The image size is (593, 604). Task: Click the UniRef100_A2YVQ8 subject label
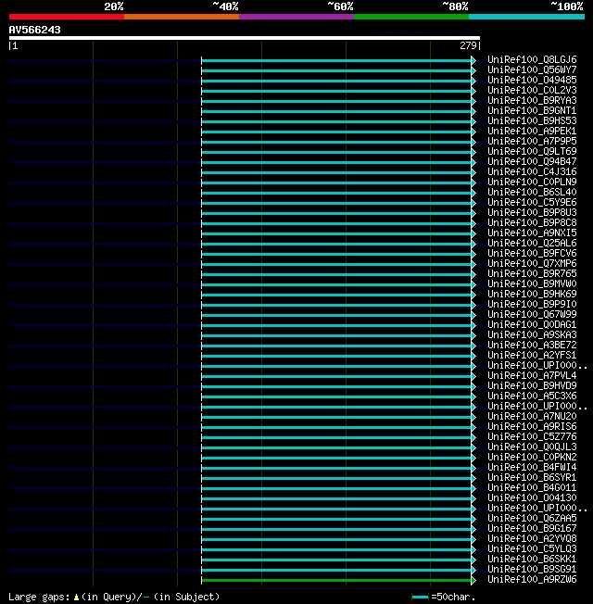click(x=532, y=539)
